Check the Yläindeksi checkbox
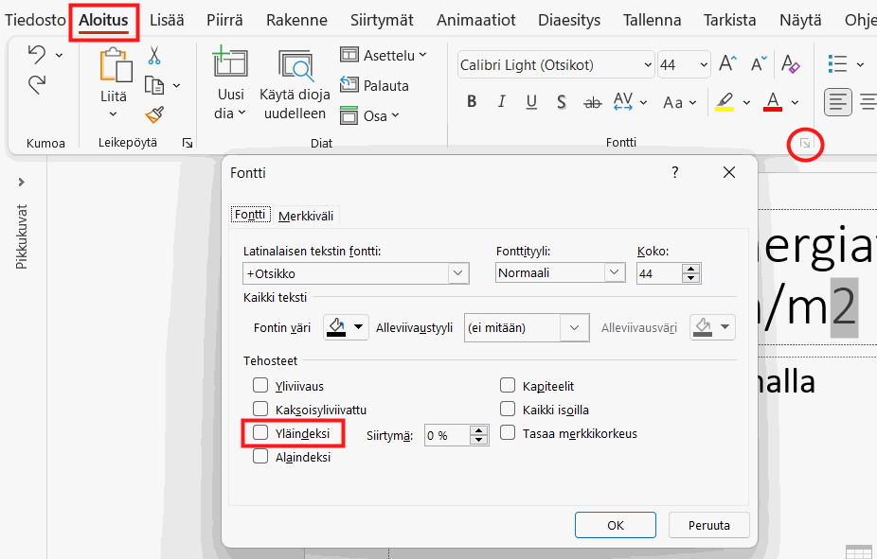 260,433
